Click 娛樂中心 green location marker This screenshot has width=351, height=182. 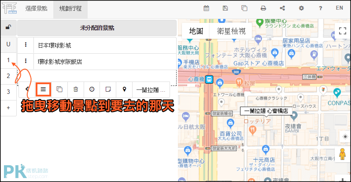click(x=259, y=23)
